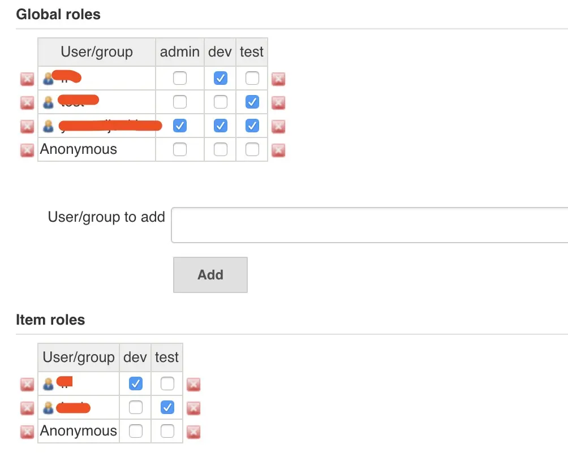568x474 pixels.
Task: Uncheck dev role in first Item roles row
Action: [136, 383]
